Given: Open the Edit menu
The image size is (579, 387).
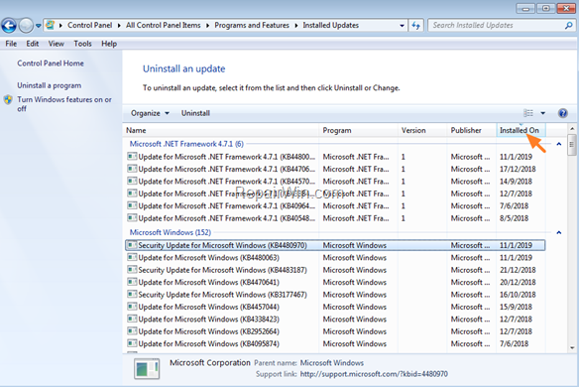Looking at the screenshot, I should [x=33, y=44].
